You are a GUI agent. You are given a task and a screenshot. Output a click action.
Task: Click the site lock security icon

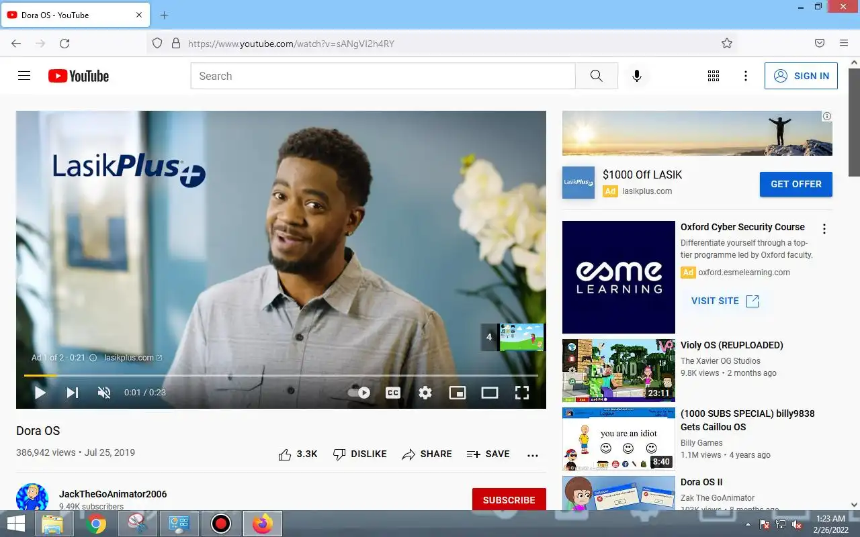coord(176,44)
